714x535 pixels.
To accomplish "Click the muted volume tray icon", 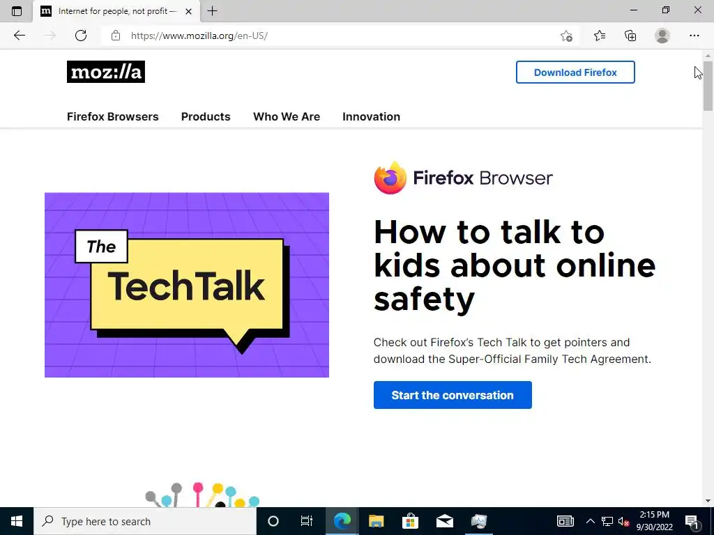I will tap(624, 521).
